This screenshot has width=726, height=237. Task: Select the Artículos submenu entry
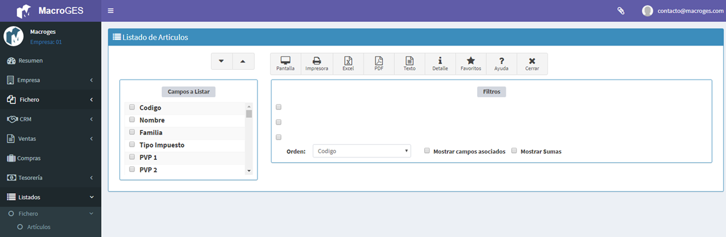tap(39, 227)
